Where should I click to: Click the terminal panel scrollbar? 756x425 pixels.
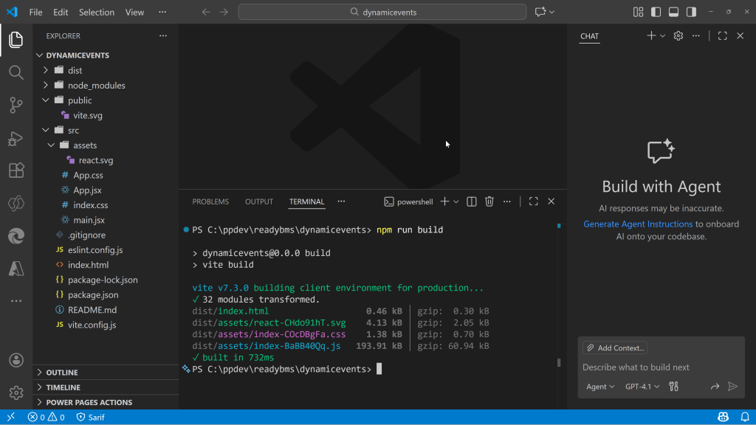pos(559,362)
